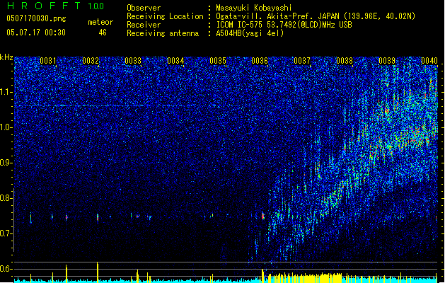This screenshot has height=283, width=445.
Task: Click the meteor echo at 0036
Action: 262,216
